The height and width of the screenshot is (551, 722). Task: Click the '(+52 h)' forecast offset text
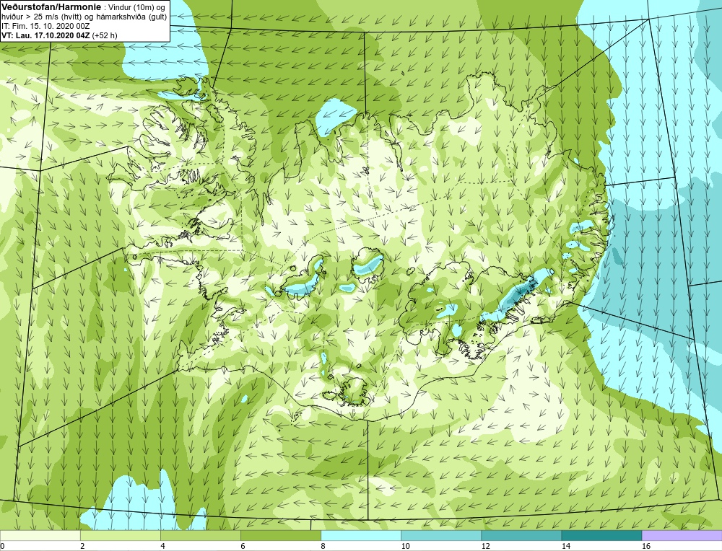105,35
